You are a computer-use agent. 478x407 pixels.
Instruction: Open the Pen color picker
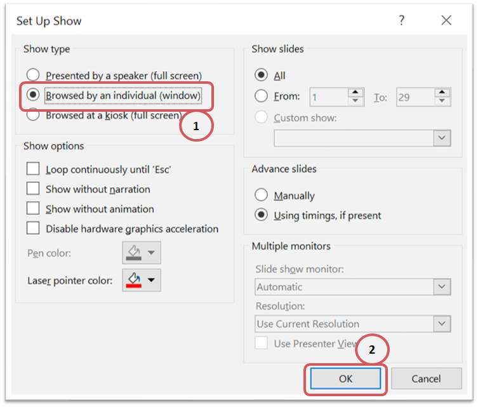142,253
